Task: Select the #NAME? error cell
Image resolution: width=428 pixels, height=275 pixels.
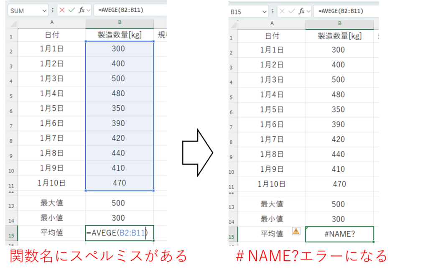Action: click(x=339, y=234)
